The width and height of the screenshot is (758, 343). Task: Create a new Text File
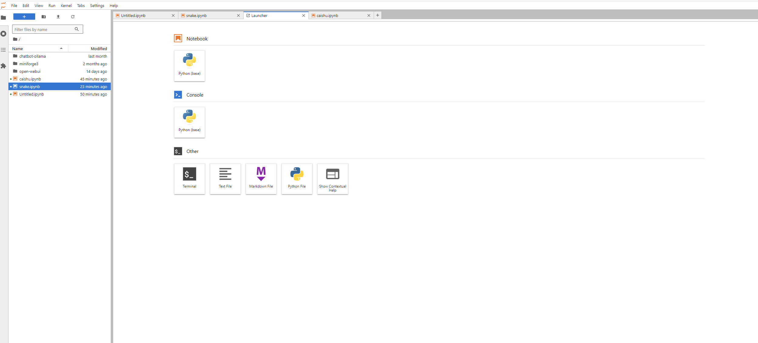225,178
